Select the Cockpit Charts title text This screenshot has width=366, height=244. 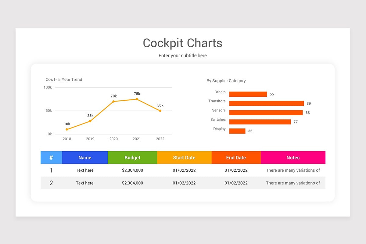coord(183,43)
